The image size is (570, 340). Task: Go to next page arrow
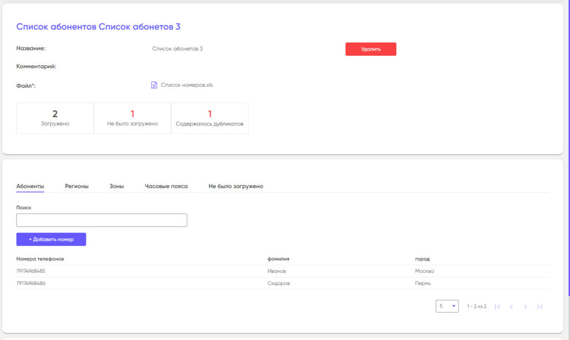coord(525,307)
